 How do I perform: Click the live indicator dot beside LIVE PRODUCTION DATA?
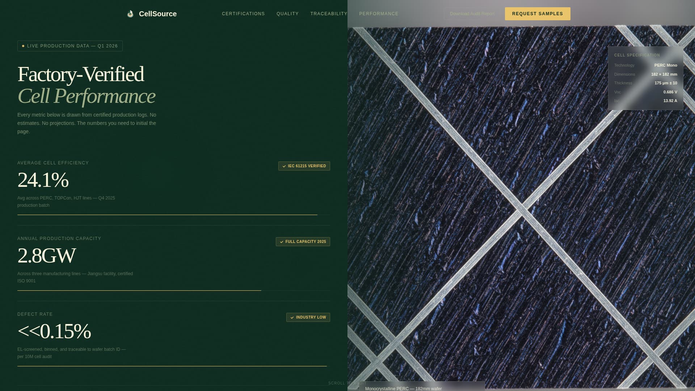click(23, 46)
